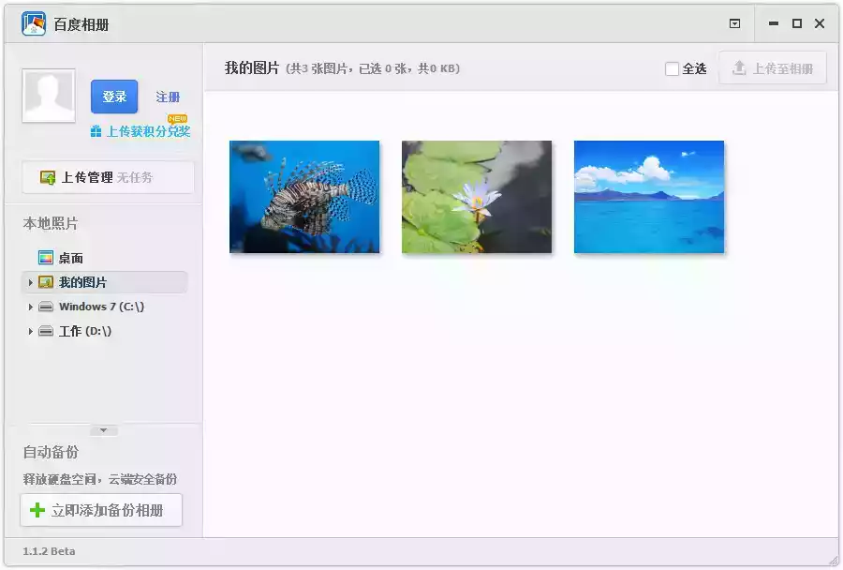Open the 注册 registration link
Image resolution: width=843 pixels, height=570 pixels.
click(x=167, y=97)
